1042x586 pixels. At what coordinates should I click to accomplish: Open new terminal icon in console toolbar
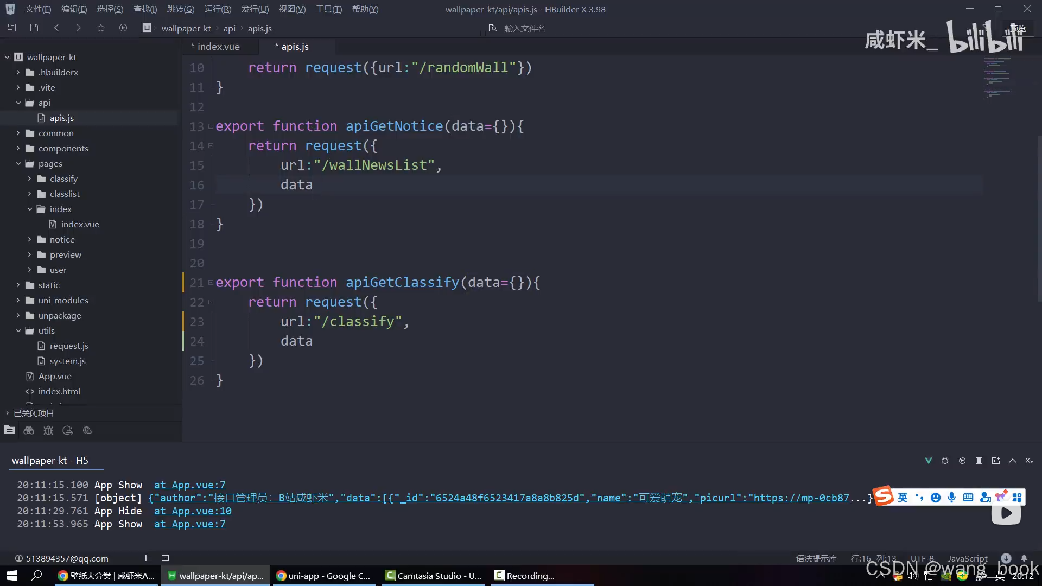tap(996, 461)
